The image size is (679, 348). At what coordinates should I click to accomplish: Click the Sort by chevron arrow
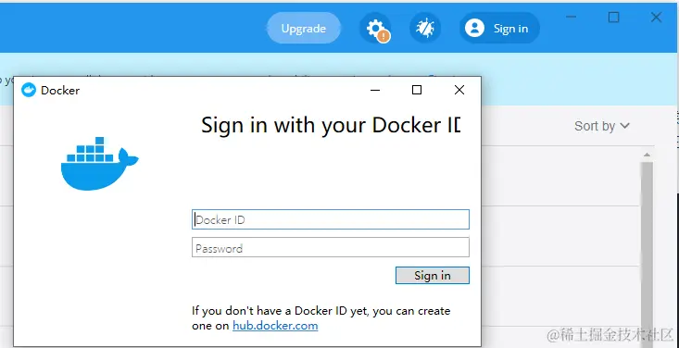[624, 126]
